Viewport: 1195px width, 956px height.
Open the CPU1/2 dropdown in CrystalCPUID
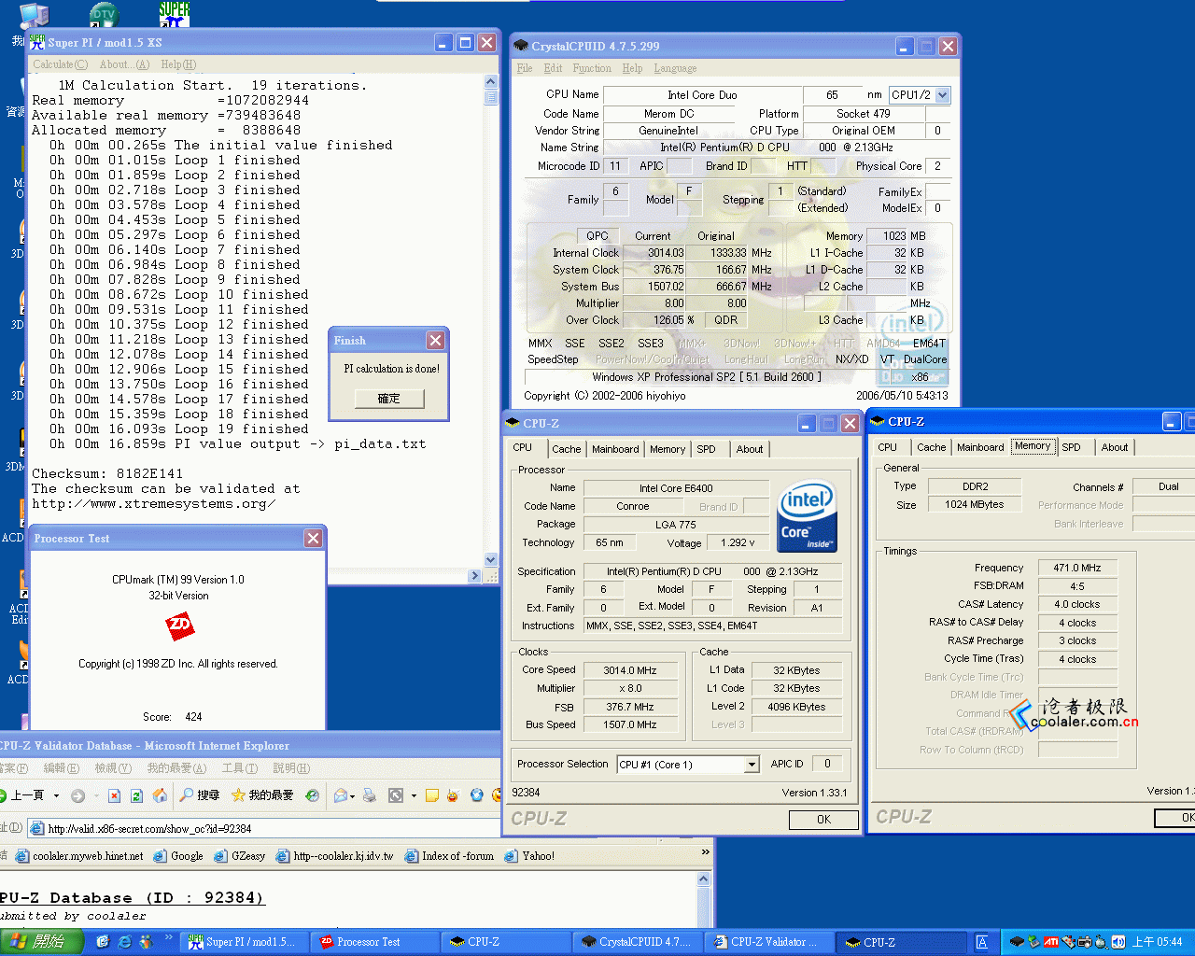pos(942,94)
